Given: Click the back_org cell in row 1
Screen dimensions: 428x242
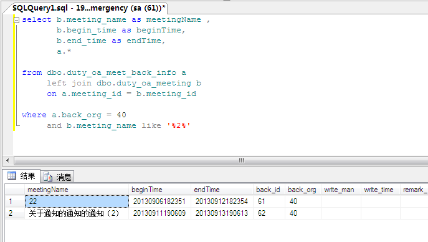Looking at the screenshot, I should [x=303, y=201].
